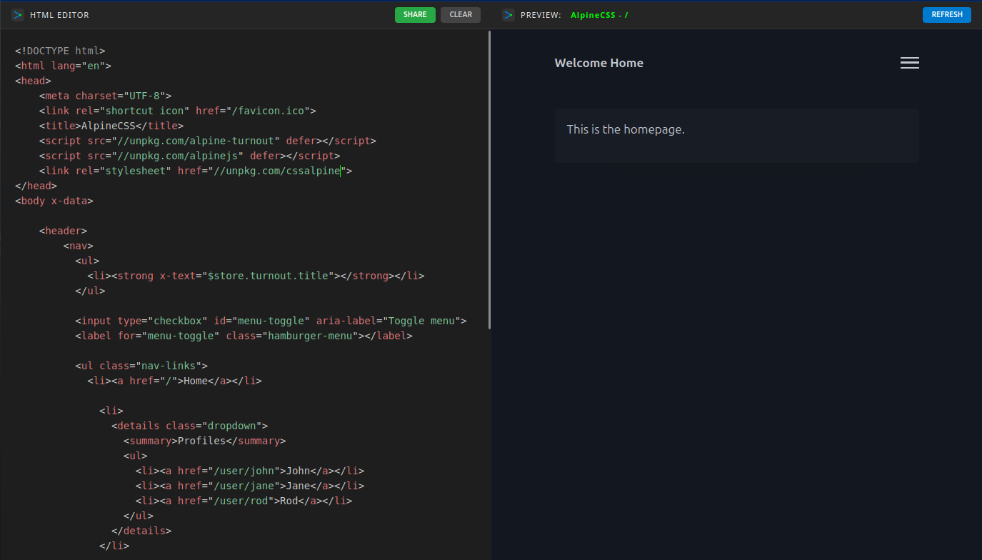Click the Preview panel logo icon

(508, 15)
